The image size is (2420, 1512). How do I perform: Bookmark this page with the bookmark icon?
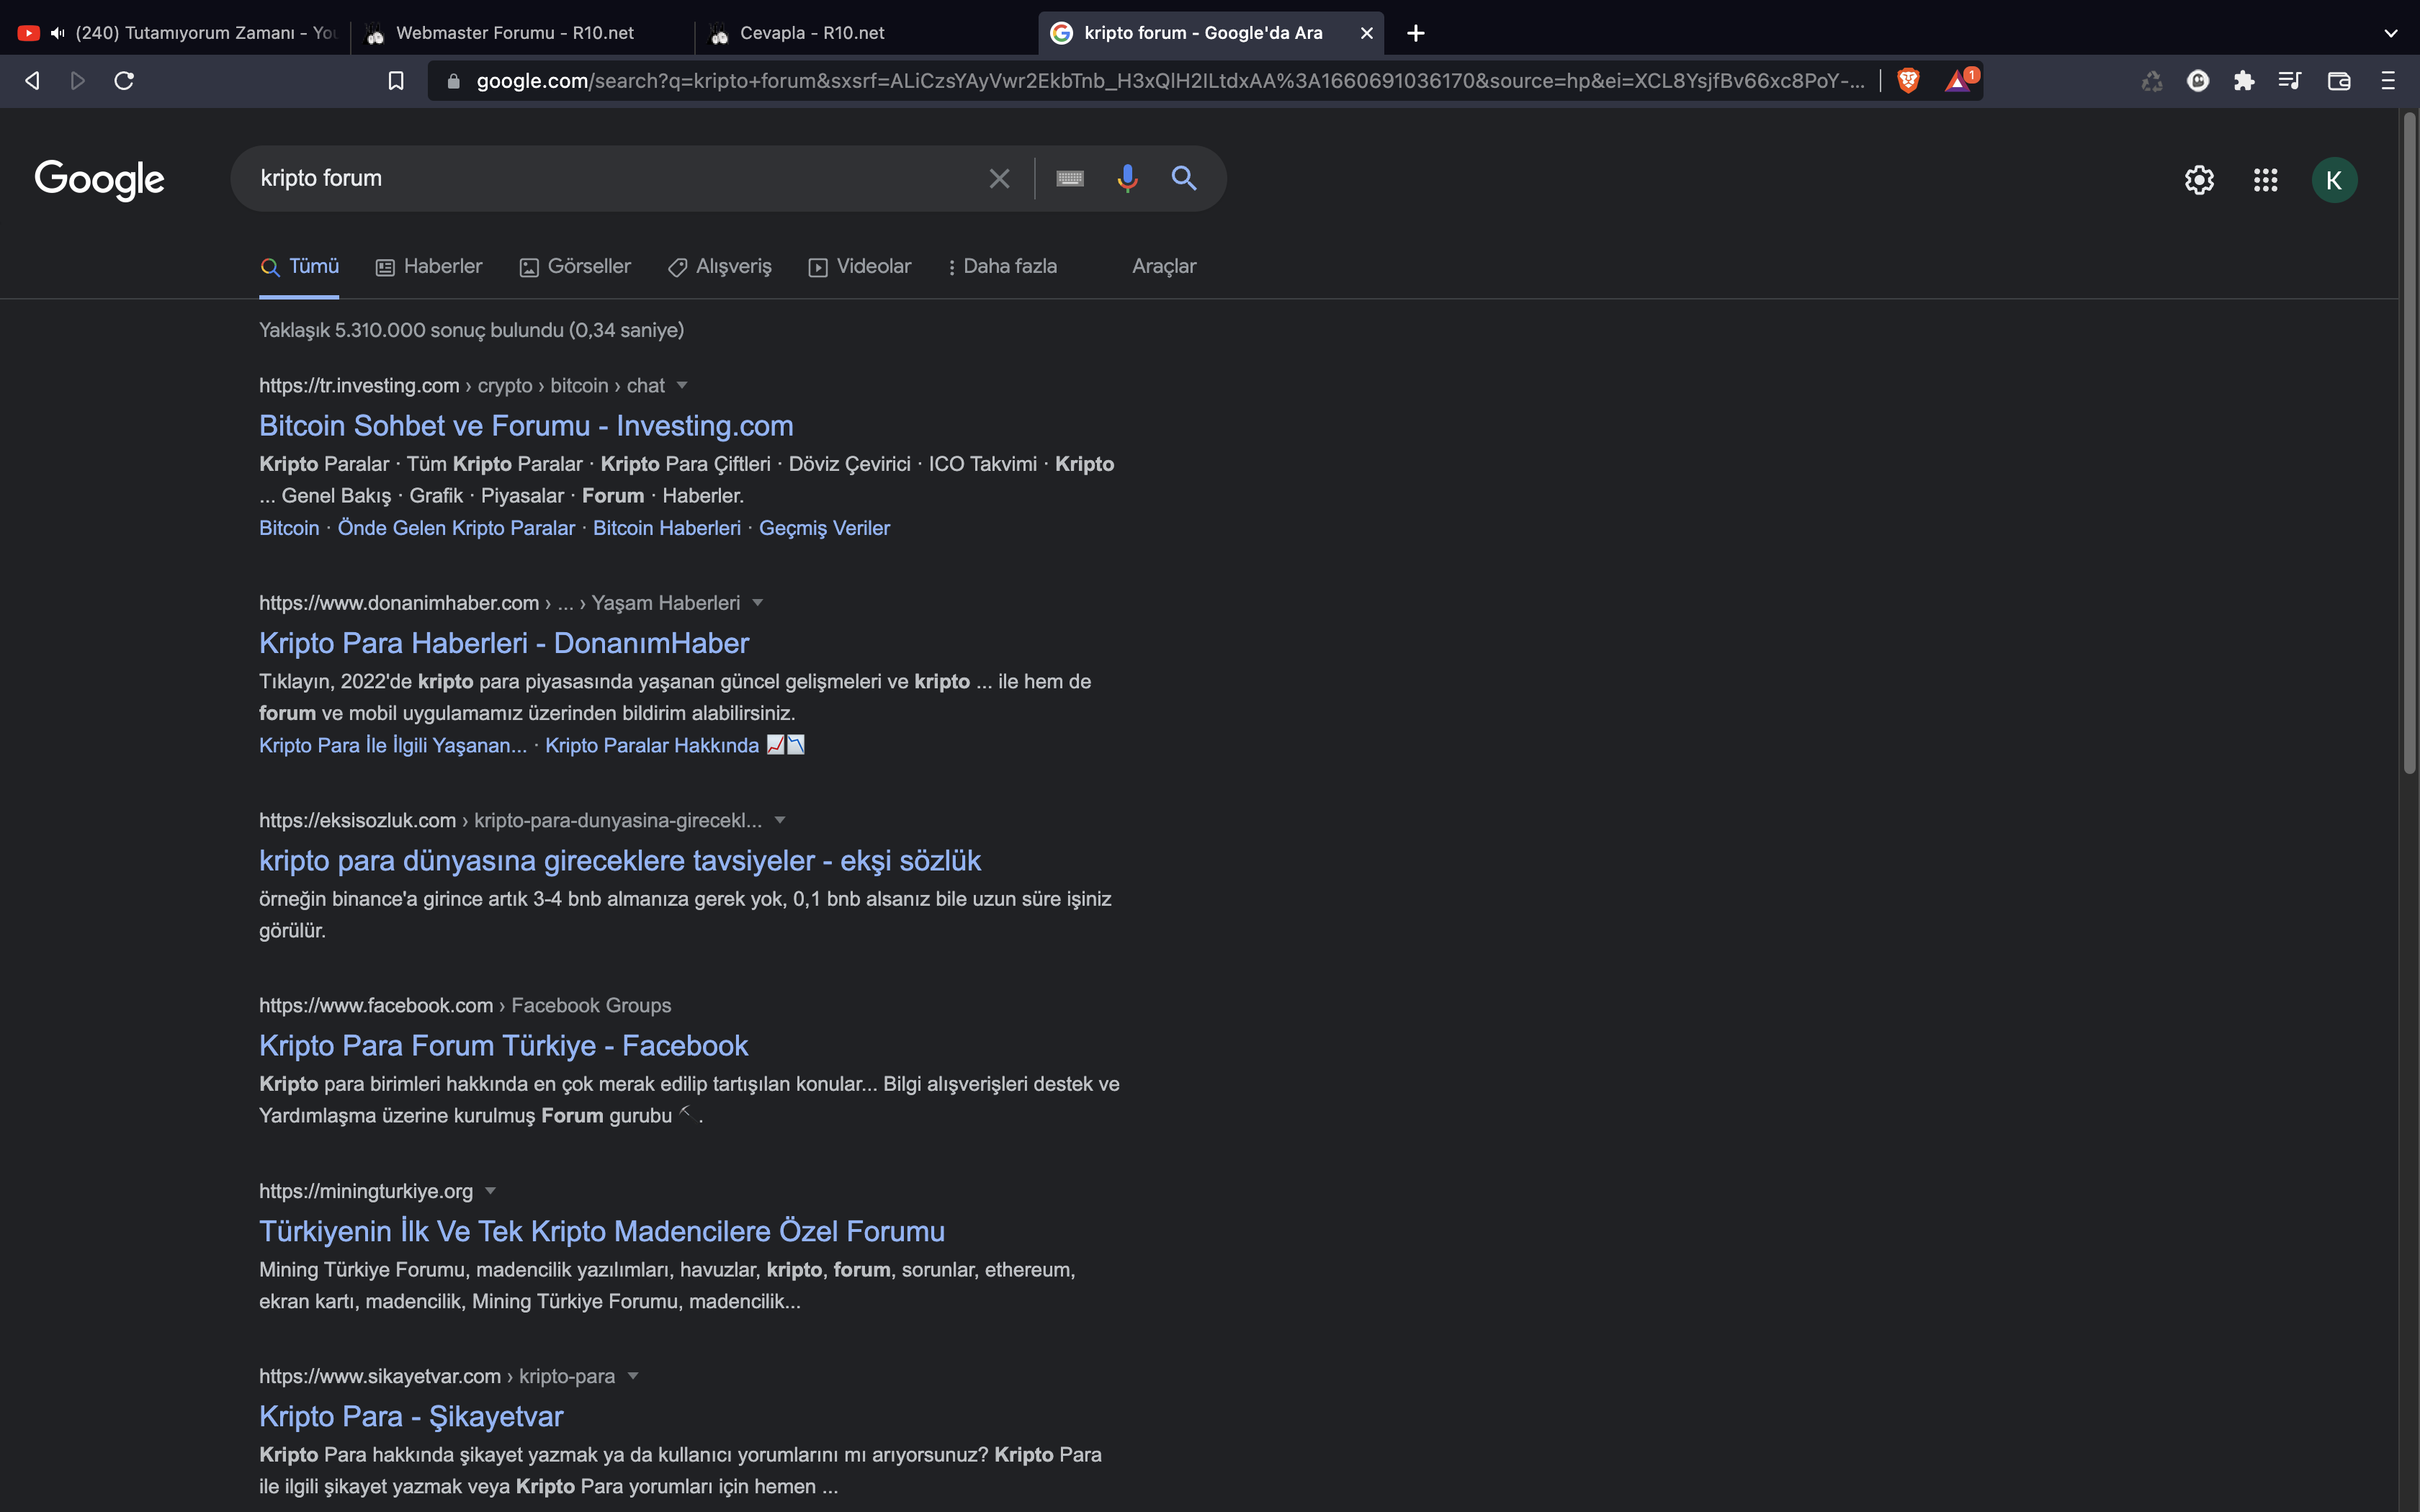[396, 81]
